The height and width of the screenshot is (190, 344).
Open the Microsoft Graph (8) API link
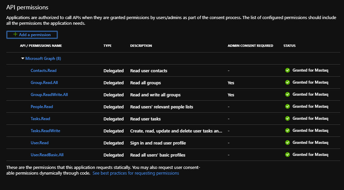pyautogui.click(x=43, y=59)
